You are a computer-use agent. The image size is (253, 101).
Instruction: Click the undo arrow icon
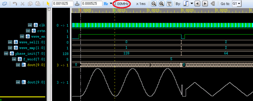coord(15,4)
